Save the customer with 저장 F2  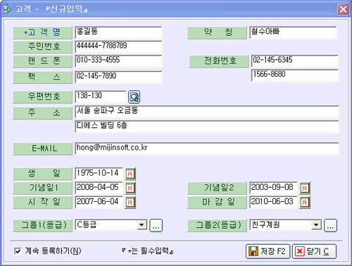click(268, 251)
